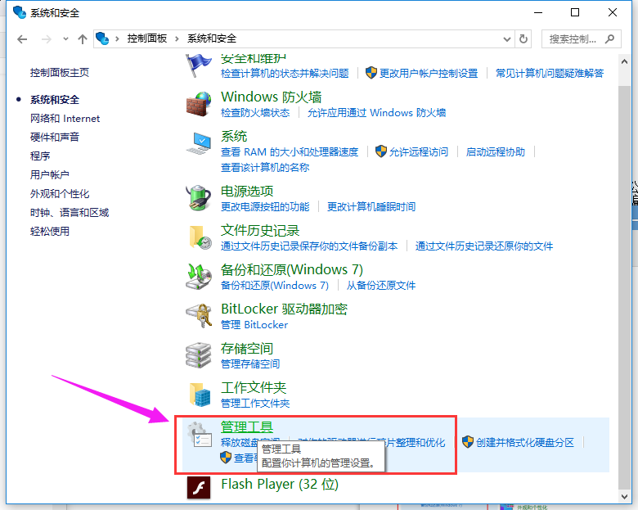
Task: Open the 存储空间 drive stack icon
Action: [199, 355]
